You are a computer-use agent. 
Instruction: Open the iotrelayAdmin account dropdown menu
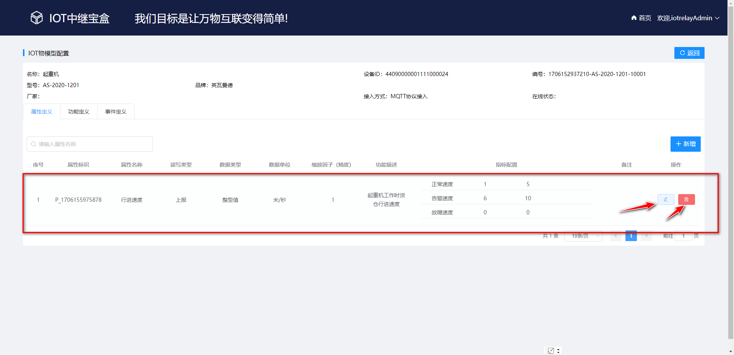688,18
